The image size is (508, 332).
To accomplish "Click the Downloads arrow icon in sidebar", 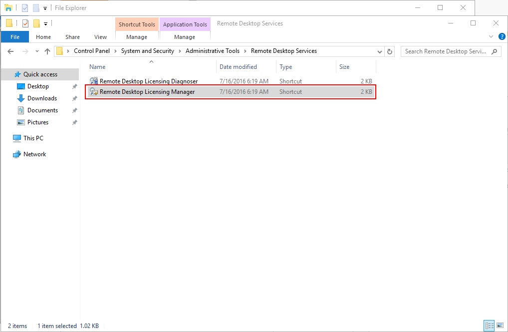I will tap(21, 98).
